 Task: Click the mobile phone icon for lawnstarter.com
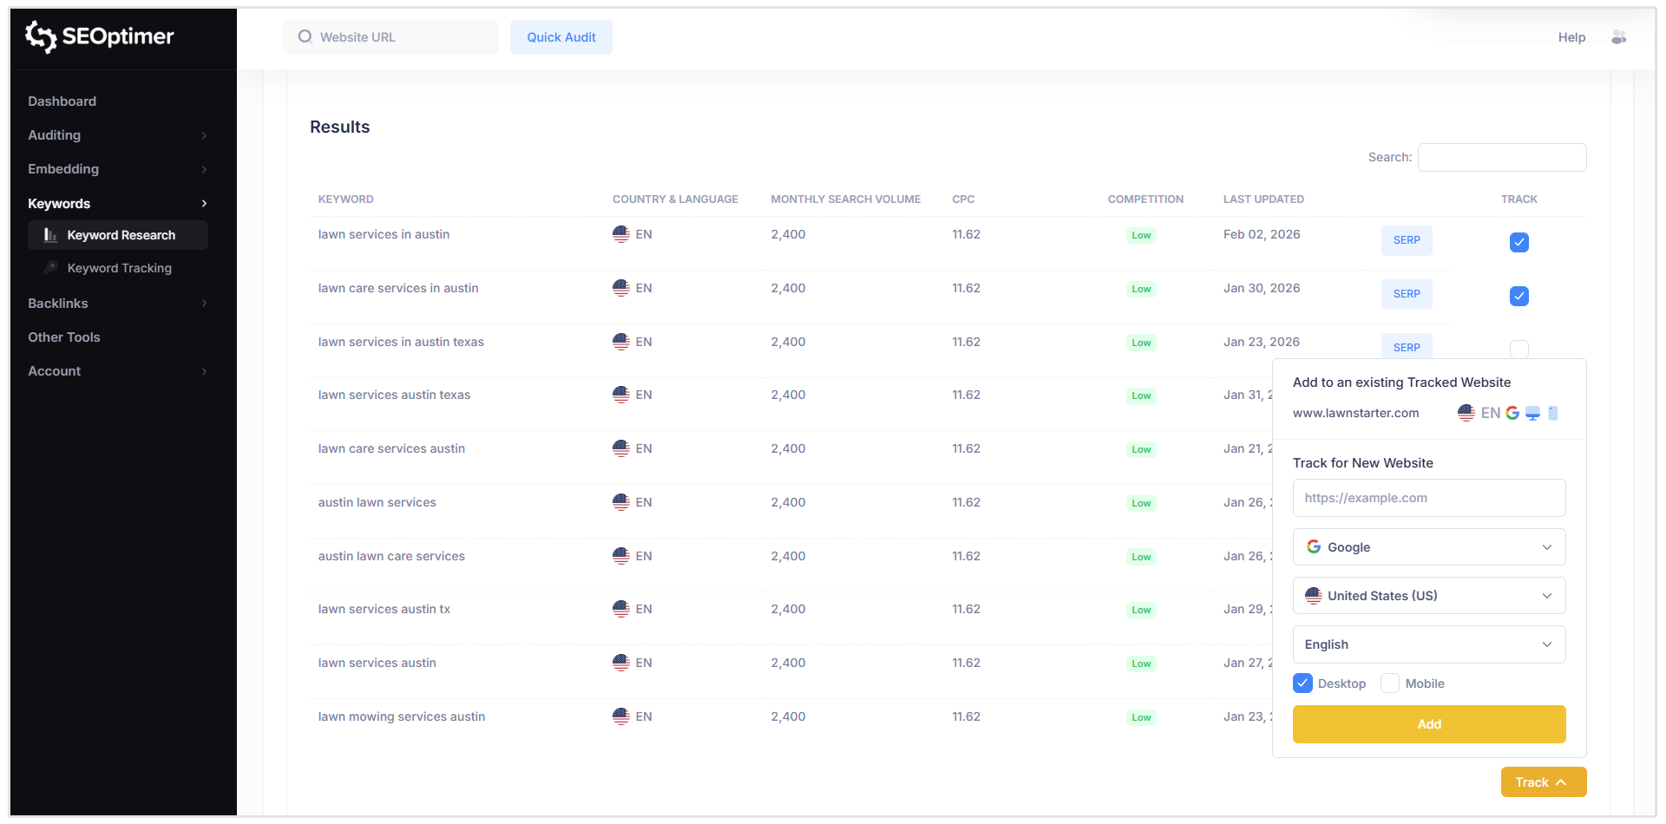(1552, 413)
